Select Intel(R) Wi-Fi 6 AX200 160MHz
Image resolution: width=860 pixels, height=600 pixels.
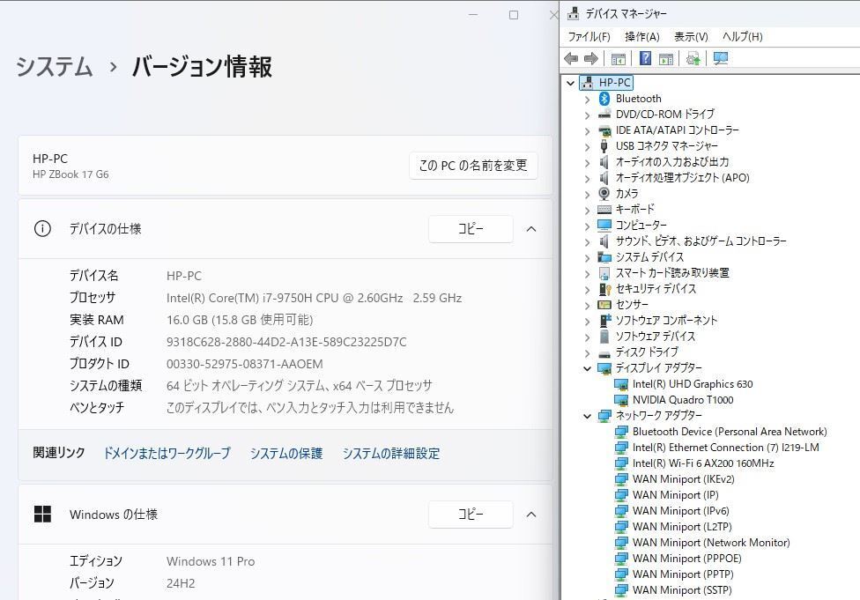coord(703,463)
